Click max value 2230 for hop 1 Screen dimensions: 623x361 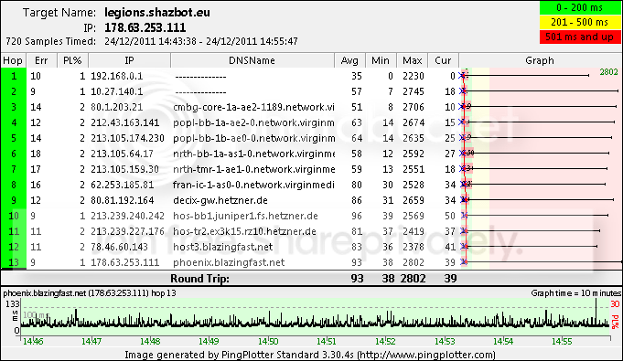coord(414,76)
